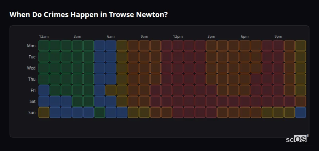
Task: Click the '9am' column label
Action: point(144,37)
